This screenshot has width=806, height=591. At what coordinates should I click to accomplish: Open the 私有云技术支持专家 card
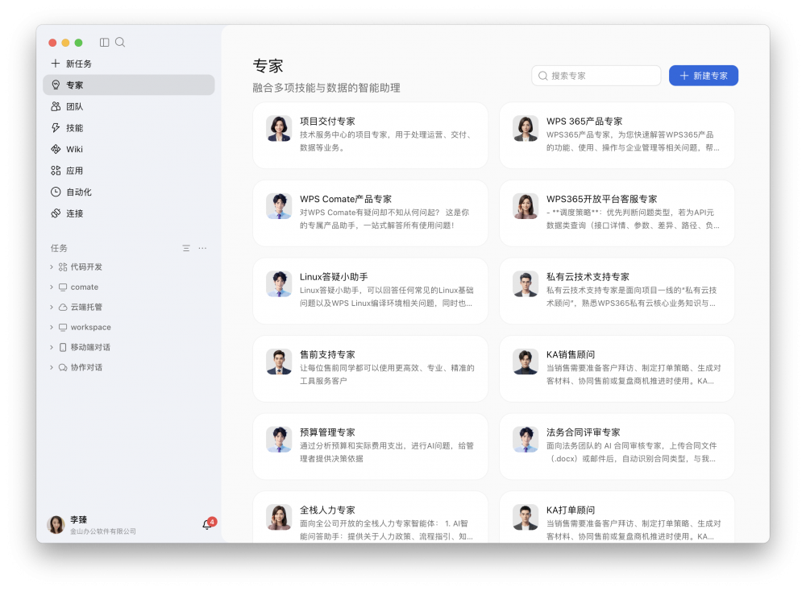[x=617, y=291]
